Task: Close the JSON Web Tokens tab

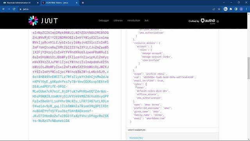Action: click(77, 3)
